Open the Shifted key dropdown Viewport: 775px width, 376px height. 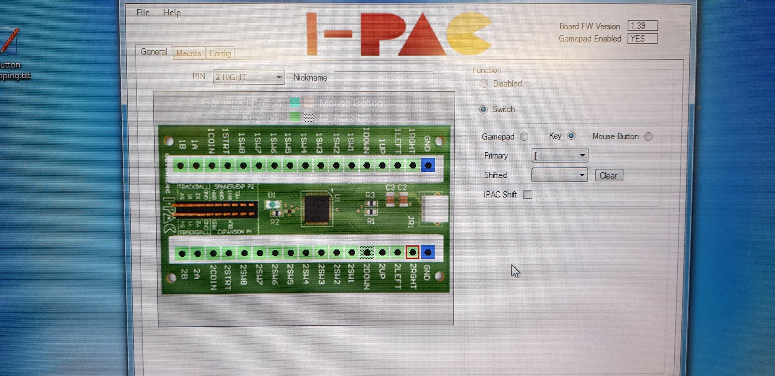[x=559, y=175]
